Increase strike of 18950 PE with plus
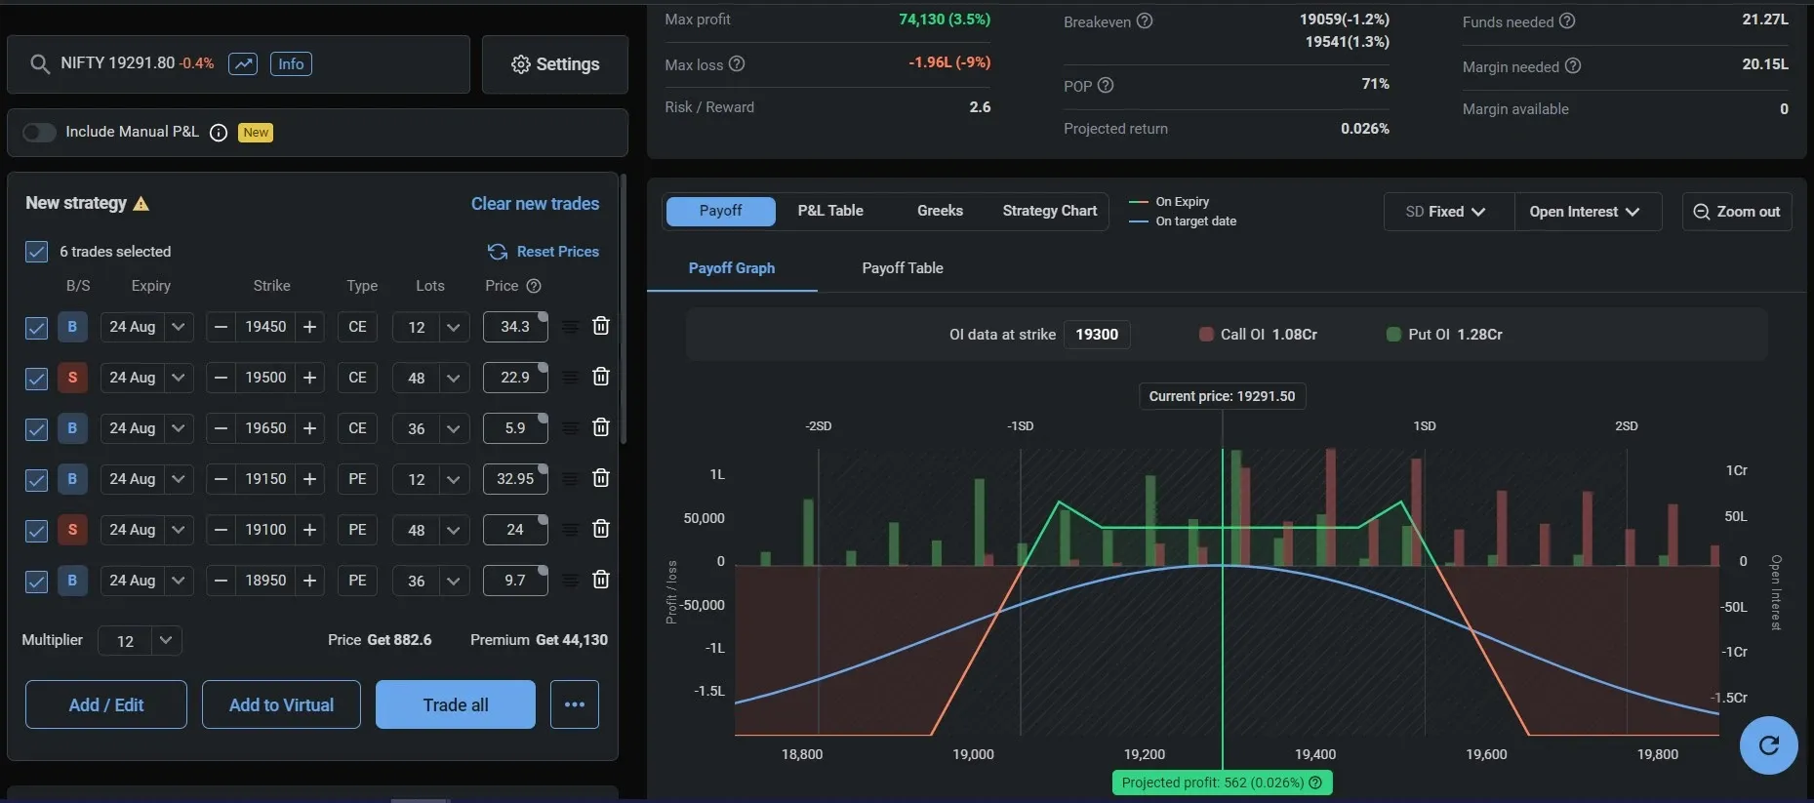The width and height of the screenshot is (1814, 803). tap(309, 581)
